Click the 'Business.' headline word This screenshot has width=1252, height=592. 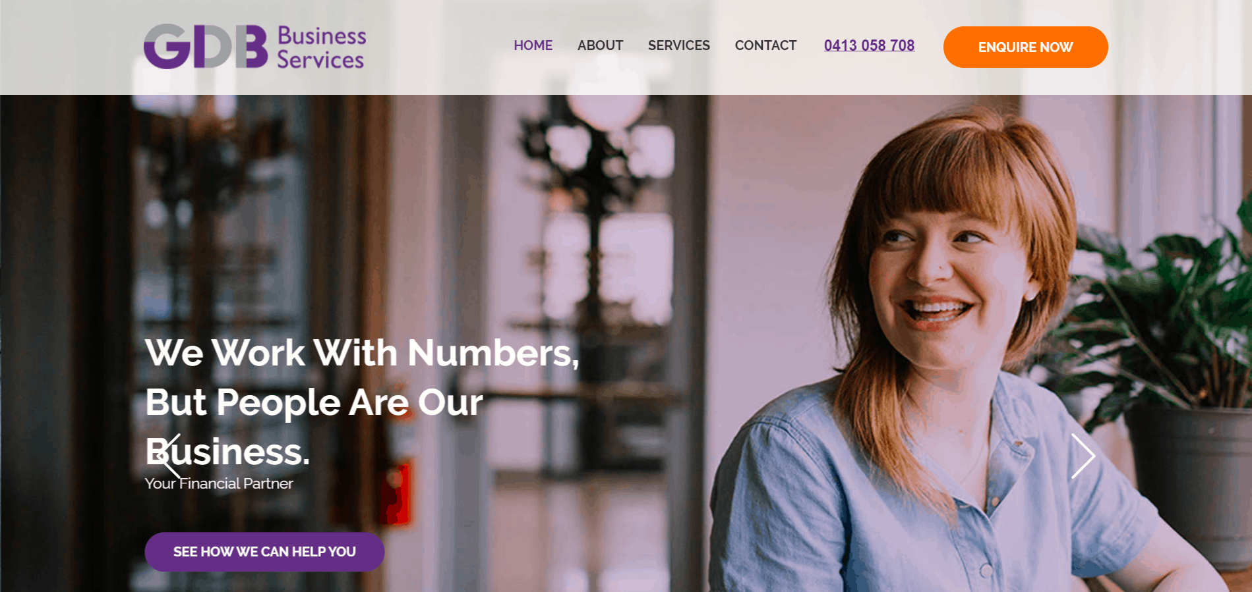pos(227,452)
